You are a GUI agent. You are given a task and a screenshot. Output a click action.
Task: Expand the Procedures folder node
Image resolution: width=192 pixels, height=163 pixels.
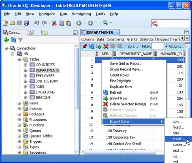coord(19,120)
